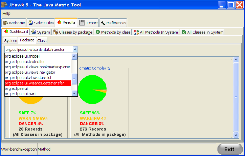Click the dashboard panel vertical scrollbar thumb
245x156 pixels.
point(236,97)
